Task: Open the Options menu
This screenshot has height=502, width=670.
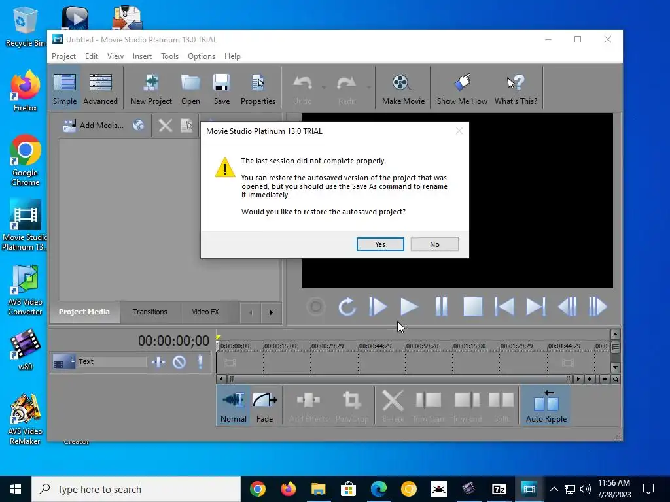Action: 202,56
